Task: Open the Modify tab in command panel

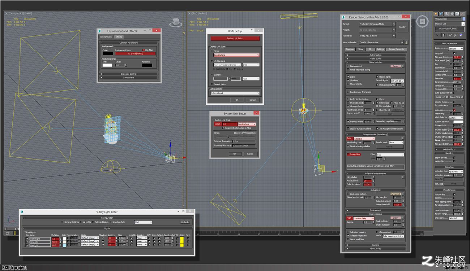Action: (x=442, y=14)
